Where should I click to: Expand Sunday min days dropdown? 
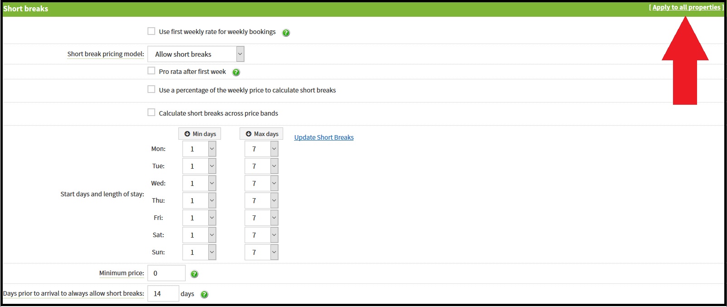[199, 252]
